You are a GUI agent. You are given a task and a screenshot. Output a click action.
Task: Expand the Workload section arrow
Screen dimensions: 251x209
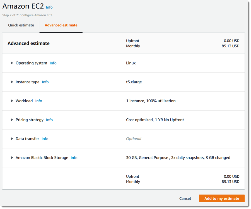[12, 101]
